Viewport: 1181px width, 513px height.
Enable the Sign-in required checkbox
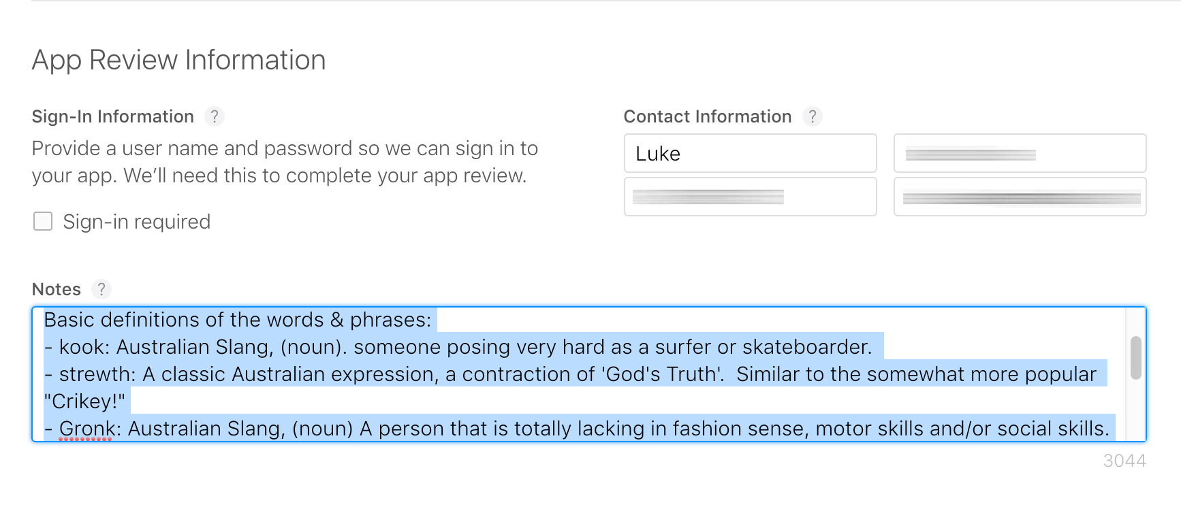[x=43, y=222]
